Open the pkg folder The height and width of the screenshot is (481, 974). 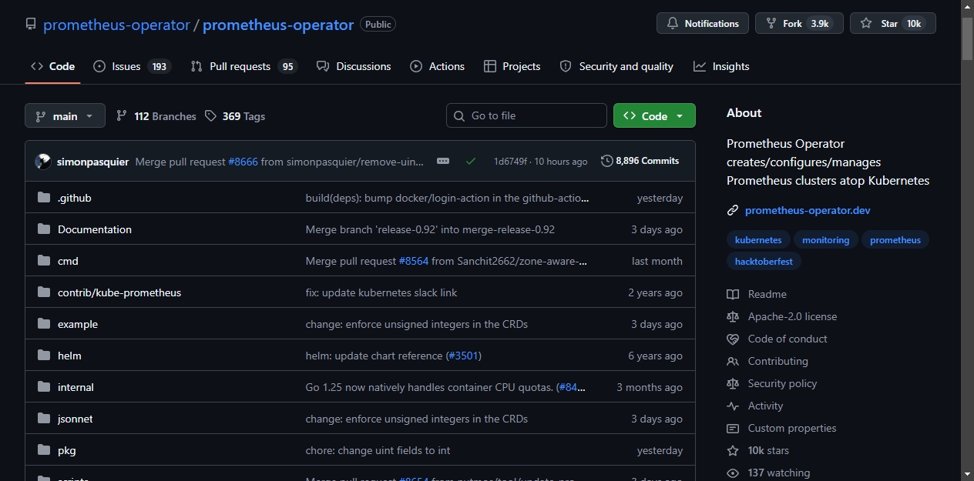[67, 450]
